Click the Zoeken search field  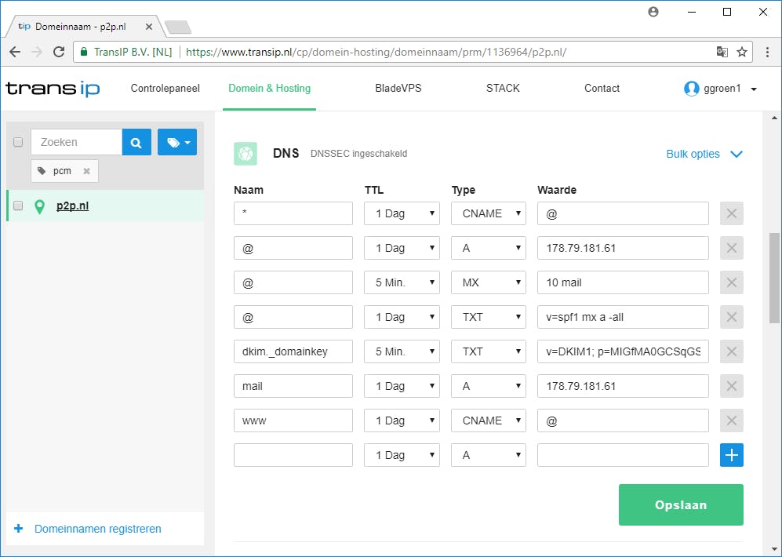tap(76, 142)
